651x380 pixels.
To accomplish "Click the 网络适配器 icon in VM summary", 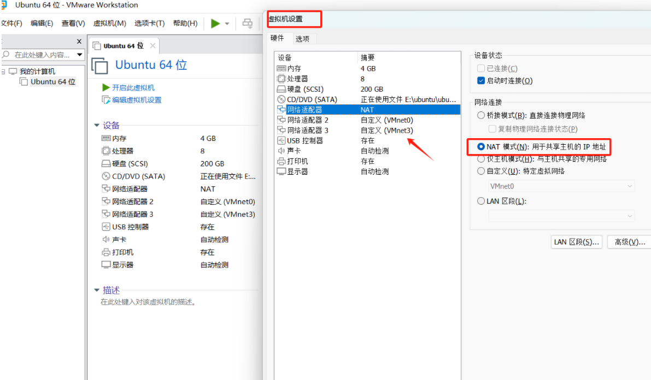I will pyautogui.click(x=106, y=189).
